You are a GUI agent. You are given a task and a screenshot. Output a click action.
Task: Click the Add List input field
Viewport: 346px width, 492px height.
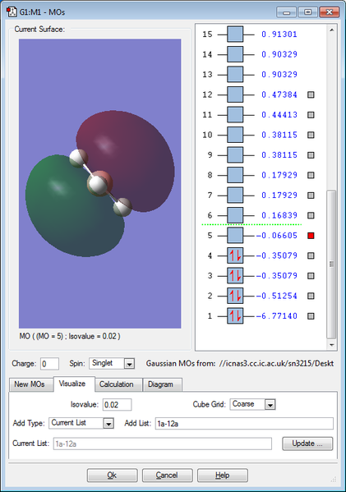coord(244,423)
